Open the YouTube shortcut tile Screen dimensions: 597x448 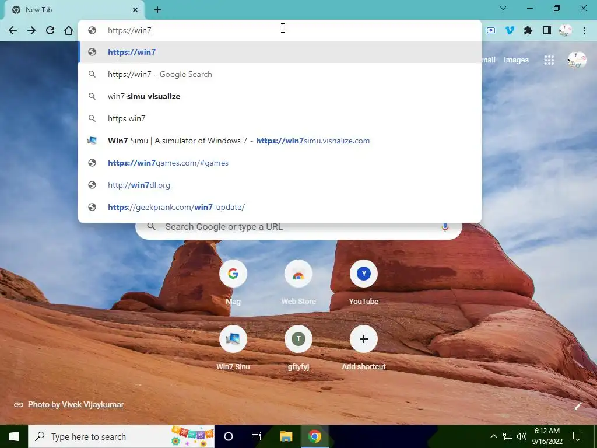click(x=364, y=283)
